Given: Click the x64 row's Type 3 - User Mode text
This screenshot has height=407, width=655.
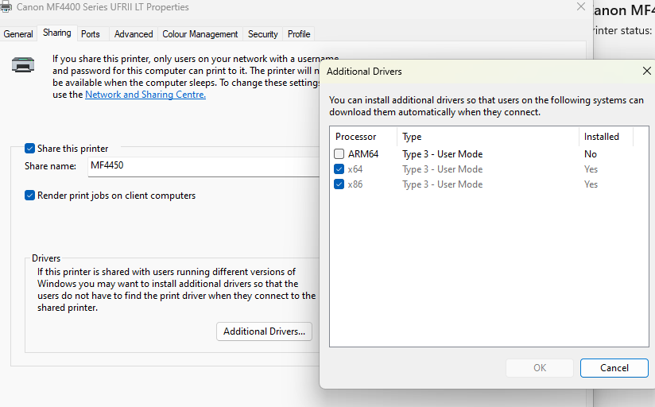Looking at the screenshot, I should (443, 169).
